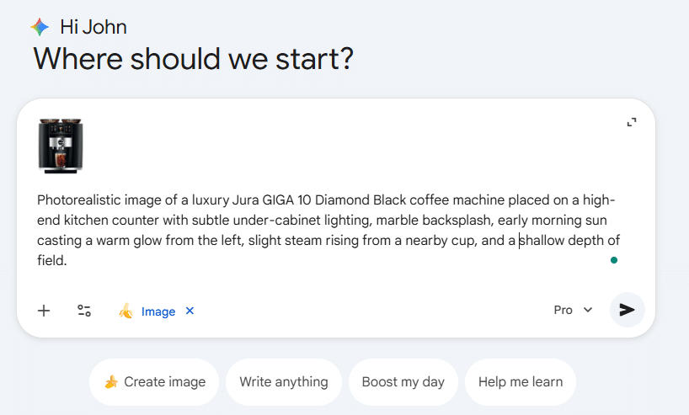
Task: Expand the prompt box to full screen
Action: pos(632,122)
